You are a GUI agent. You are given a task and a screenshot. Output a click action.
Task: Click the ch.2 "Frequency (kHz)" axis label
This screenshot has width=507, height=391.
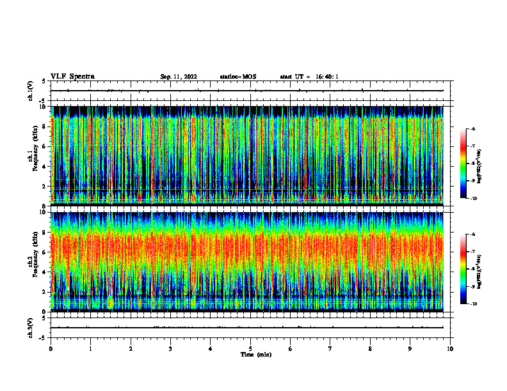click(35, 254)
